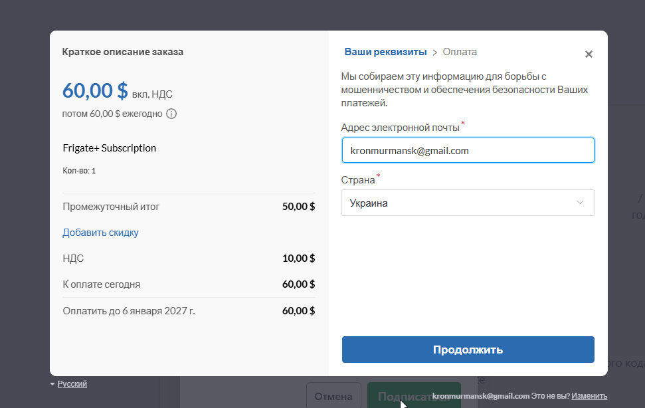
Task: Click the Добавить скидку link
Action: pos(100,233)
